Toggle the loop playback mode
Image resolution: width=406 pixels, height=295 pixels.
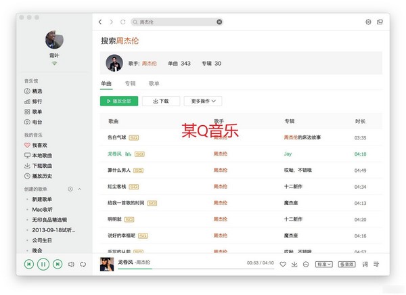click(x=83, y=264)
